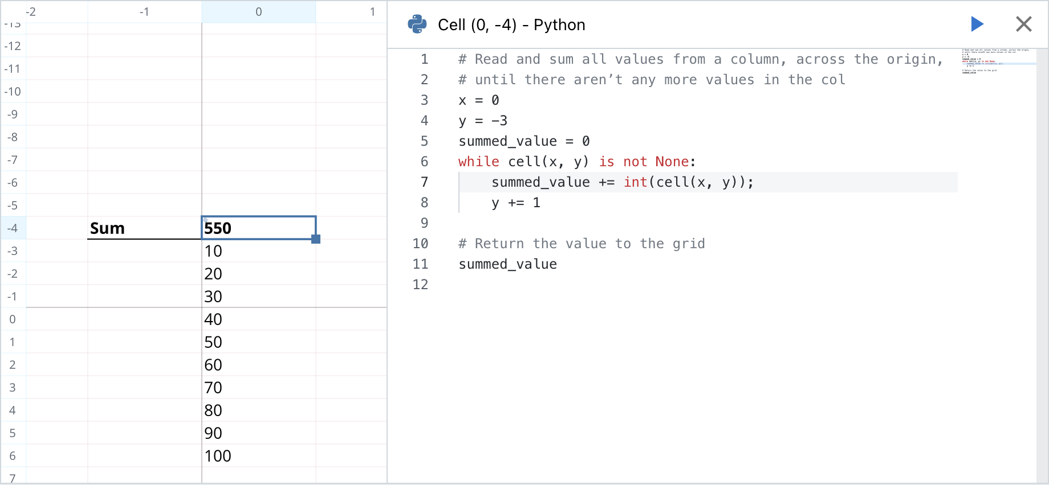
Task: Select the Sum label cell
Action: coord(144,228)
